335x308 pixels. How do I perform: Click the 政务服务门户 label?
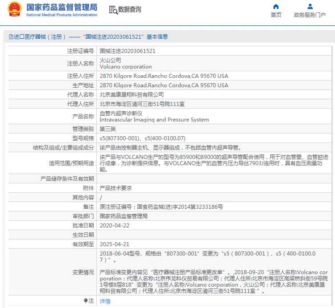pos(310,15)
